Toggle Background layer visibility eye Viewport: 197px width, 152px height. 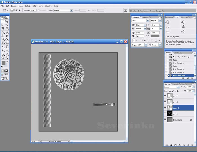tap(165, 120)
